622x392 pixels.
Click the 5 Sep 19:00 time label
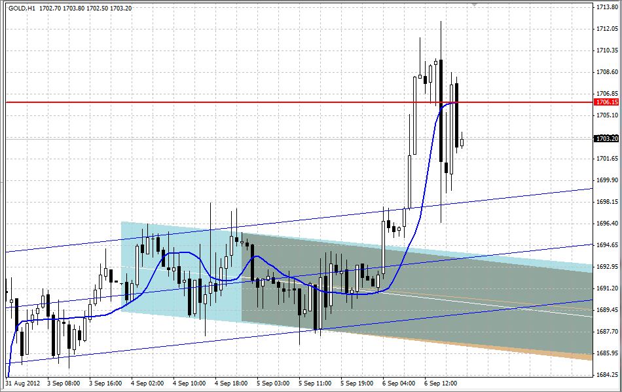pos(357,383)
